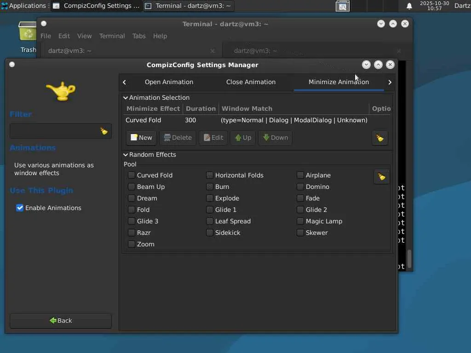
Task: Check the Airplane effect
Action: 300,175
